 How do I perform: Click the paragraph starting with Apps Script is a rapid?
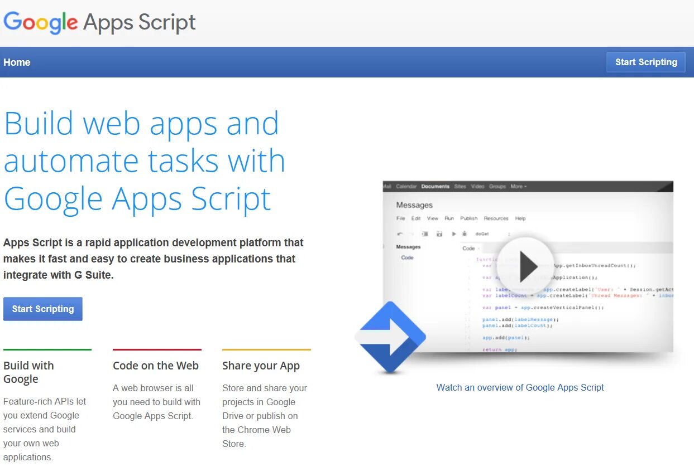(154, 259)
